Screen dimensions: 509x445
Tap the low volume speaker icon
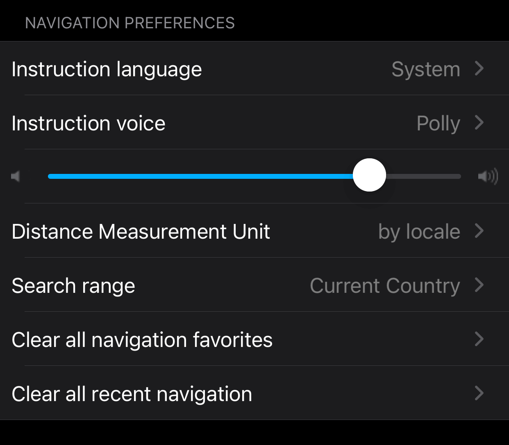tap(16, 176)
